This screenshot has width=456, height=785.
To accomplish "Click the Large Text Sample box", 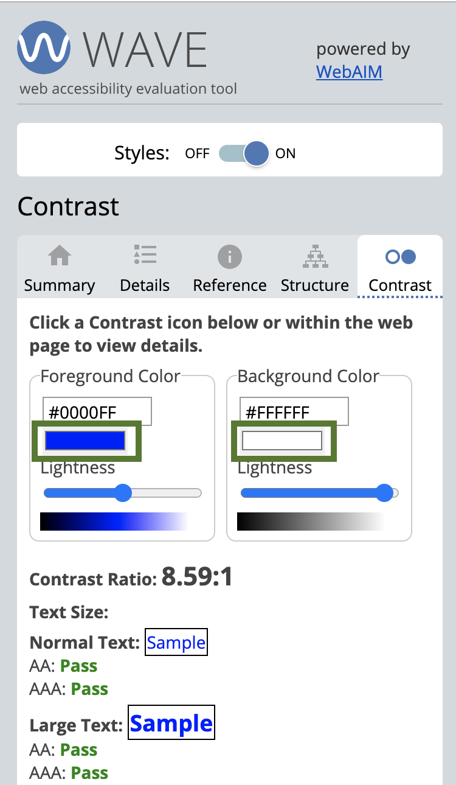I will [x=171, y=722].
